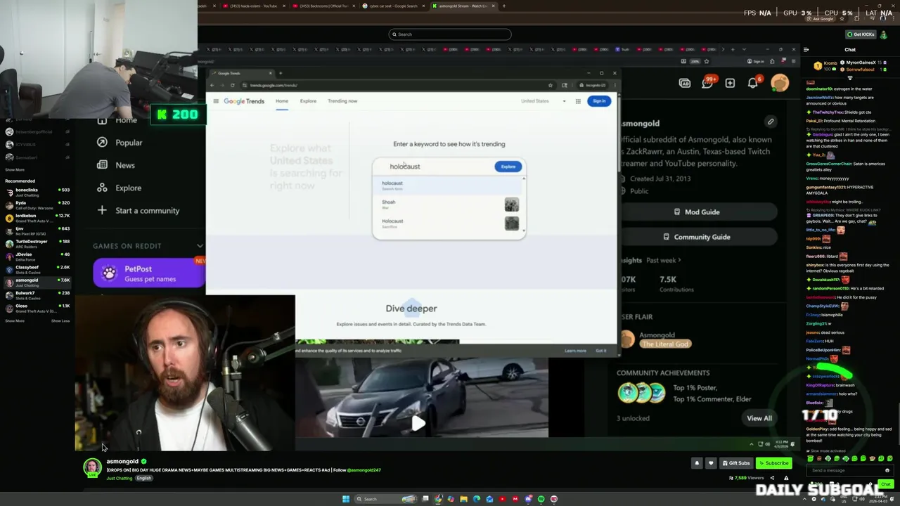Screen dimensions: 900x506
Task: Open TurtleDestroyer channel in Recommended list
Action: click(x=38, y=243)
